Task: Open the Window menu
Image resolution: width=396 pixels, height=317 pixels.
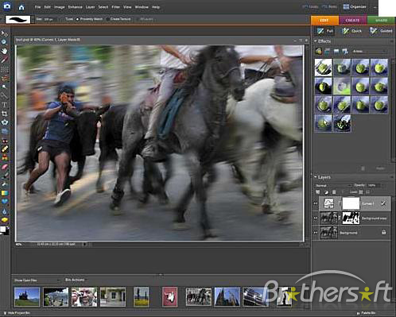Action: coord(142,7)
